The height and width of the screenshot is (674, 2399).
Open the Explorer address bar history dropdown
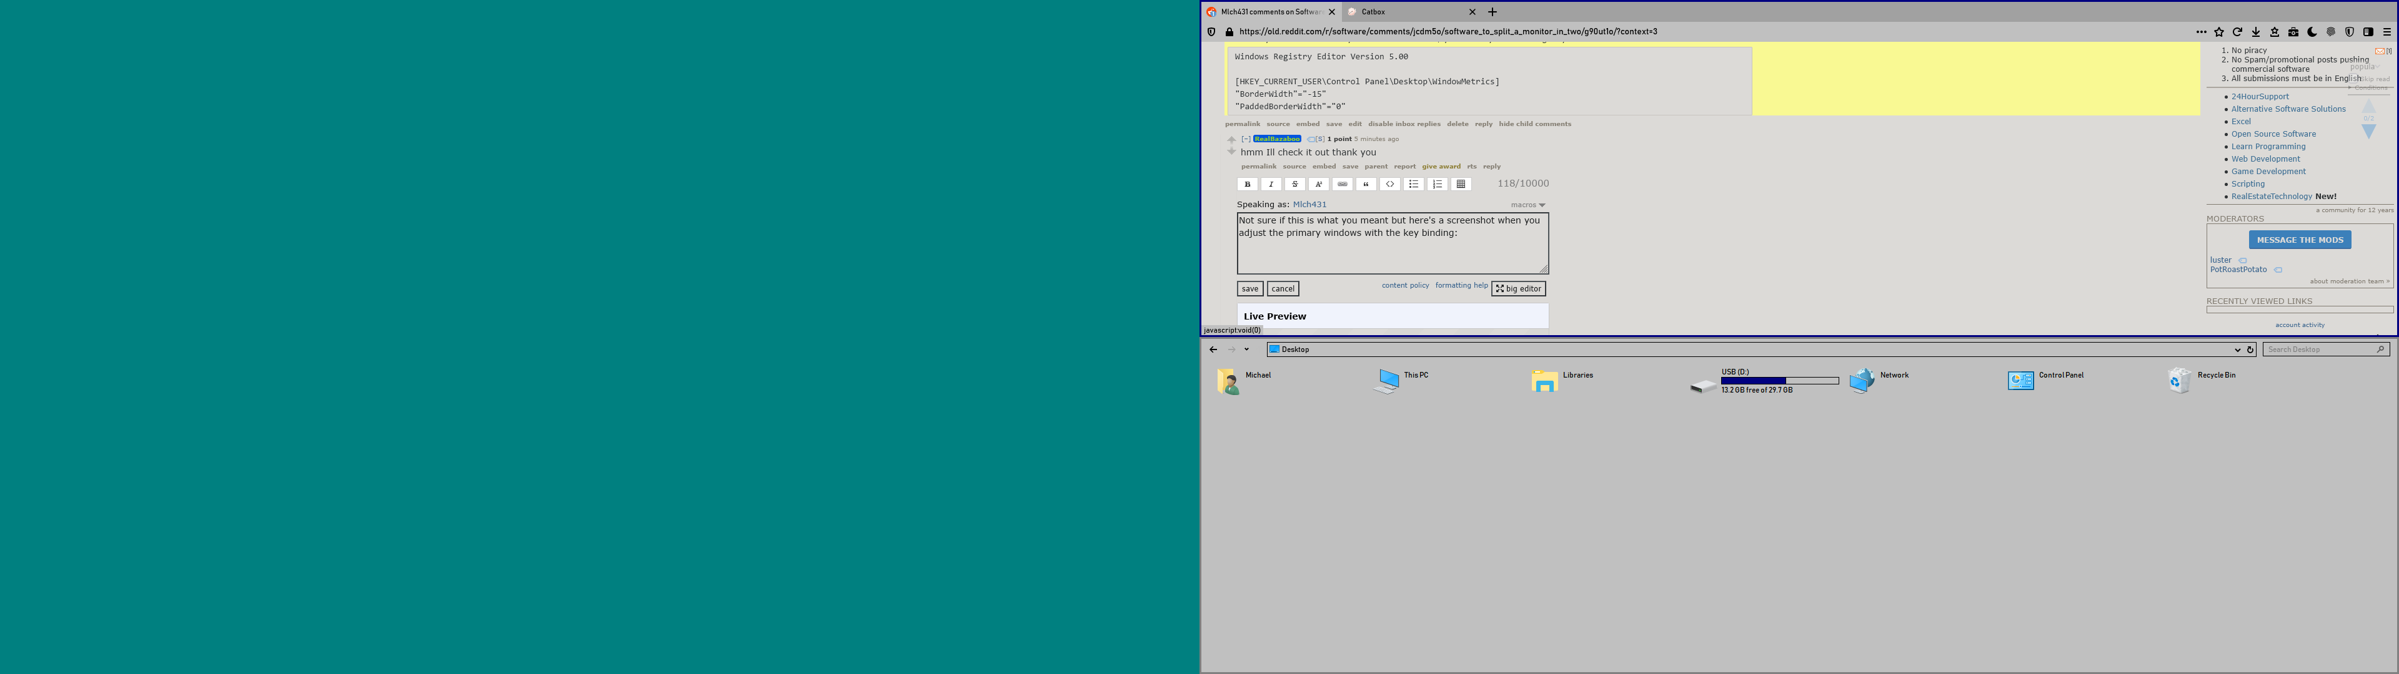[x=2238, y=350]
